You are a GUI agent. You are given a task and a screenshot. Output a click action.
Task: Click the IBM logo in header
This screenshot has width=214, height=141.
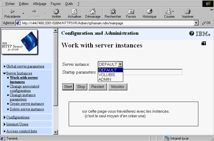point(203,34)
